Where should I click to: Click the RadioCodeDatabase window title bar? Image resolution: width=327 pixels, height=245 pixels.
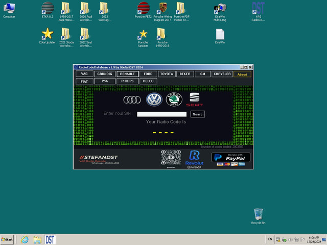point(156,67)
